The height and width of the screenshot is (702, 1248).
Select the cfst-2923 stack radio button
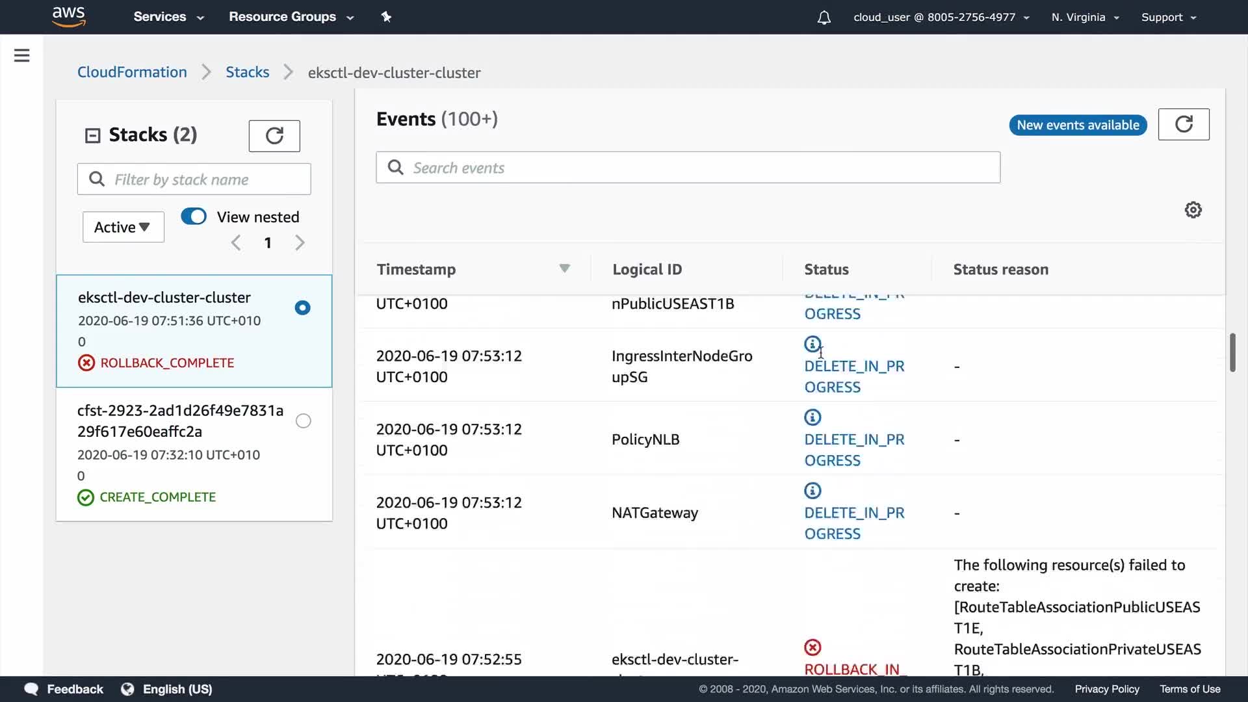coord(303,421)
